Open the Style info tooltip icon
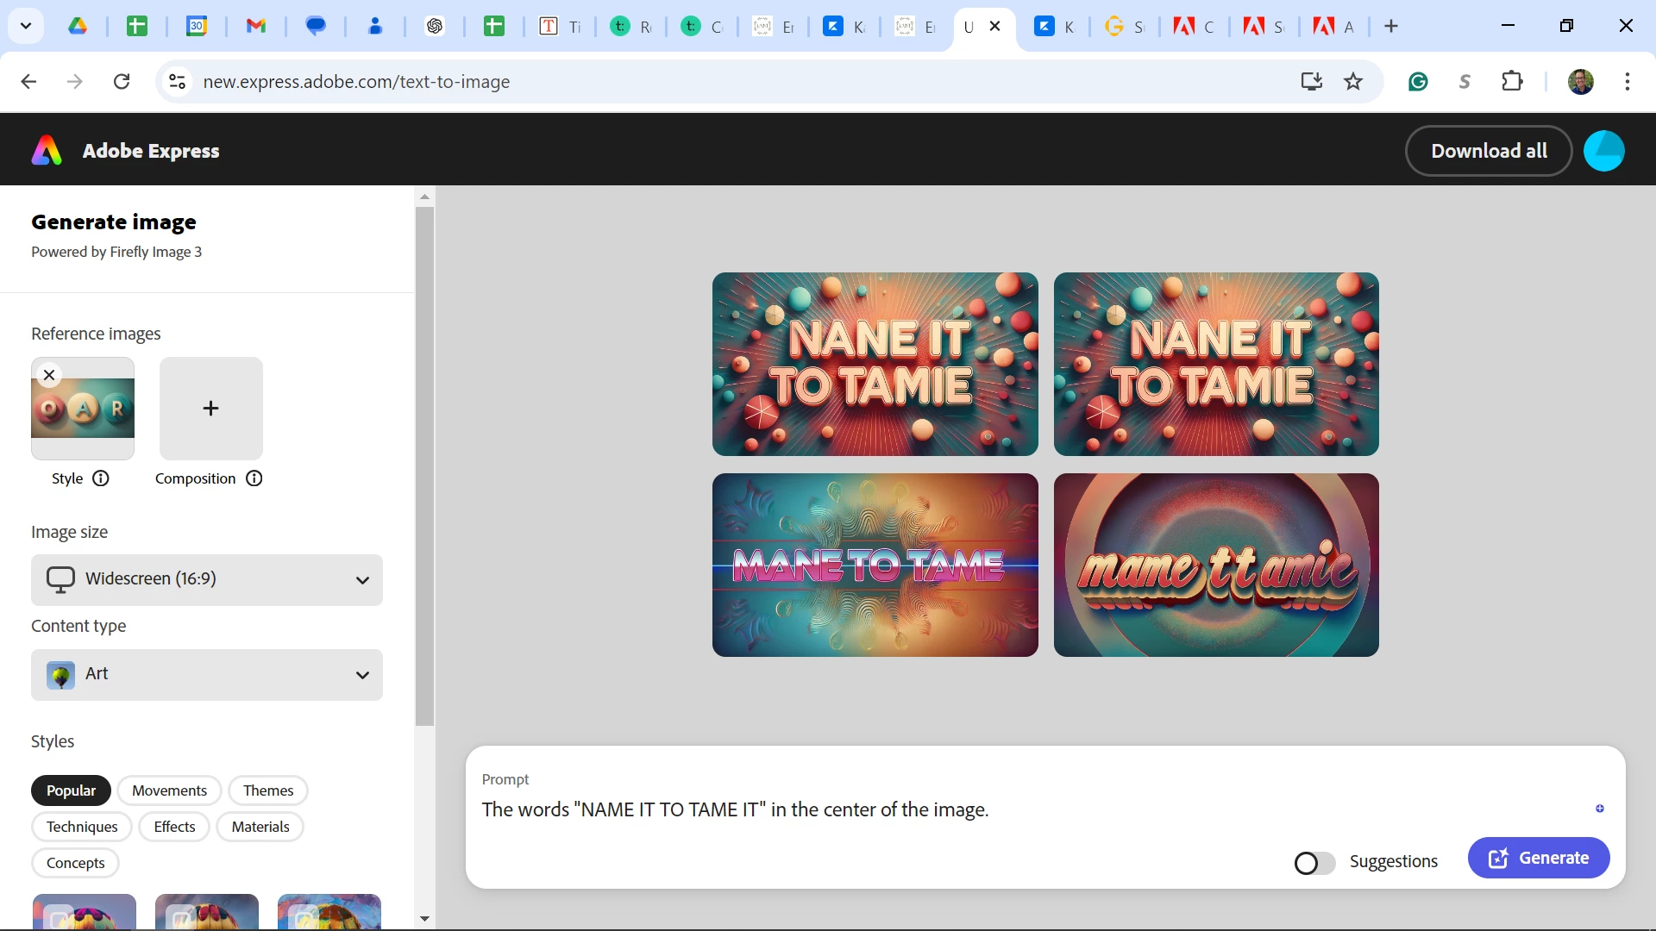 101,478
